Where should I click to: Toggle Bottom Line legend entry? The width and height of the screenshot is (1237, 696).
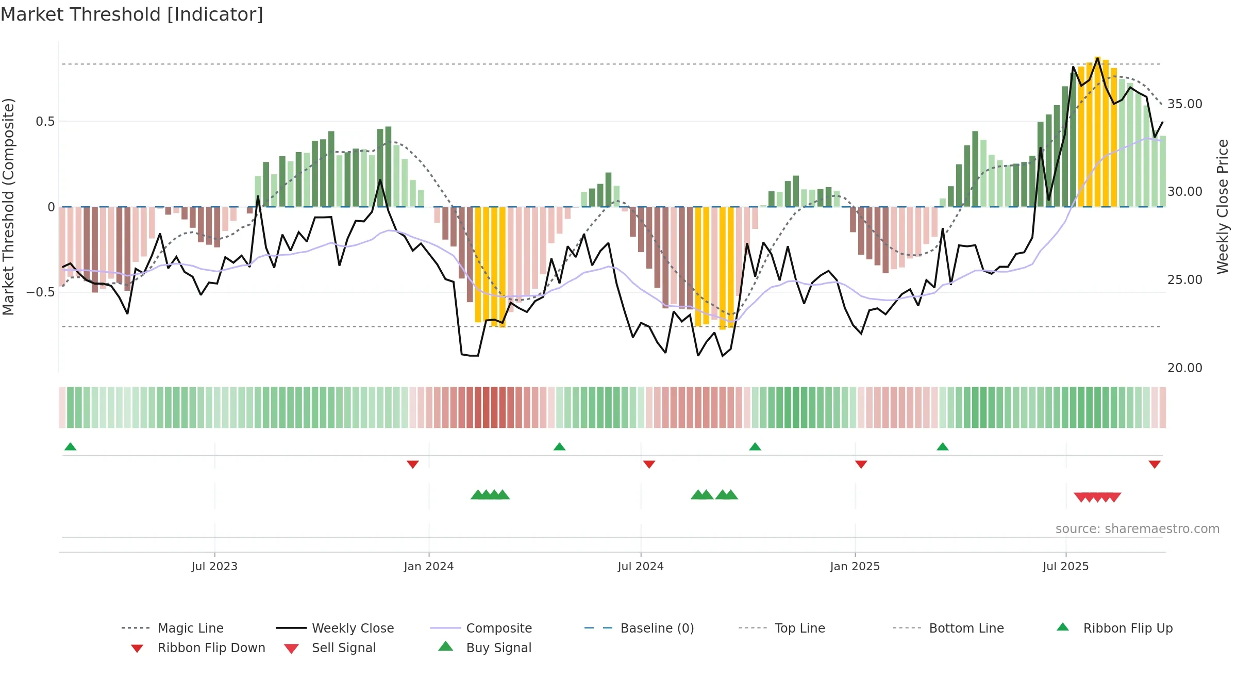(x=948, y=628)
